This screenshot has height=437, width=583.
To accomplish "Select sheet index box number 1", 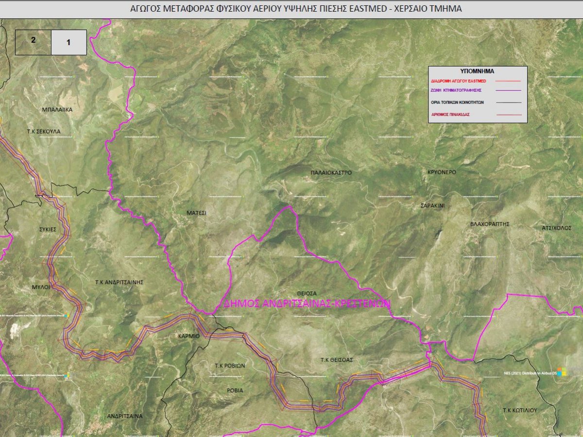I will point(69,42).
